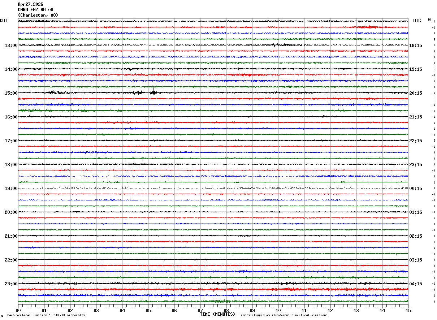Click the 04:15 UTC time label
This screenshot has height=320, width=437.
click(x=416, y=284)
